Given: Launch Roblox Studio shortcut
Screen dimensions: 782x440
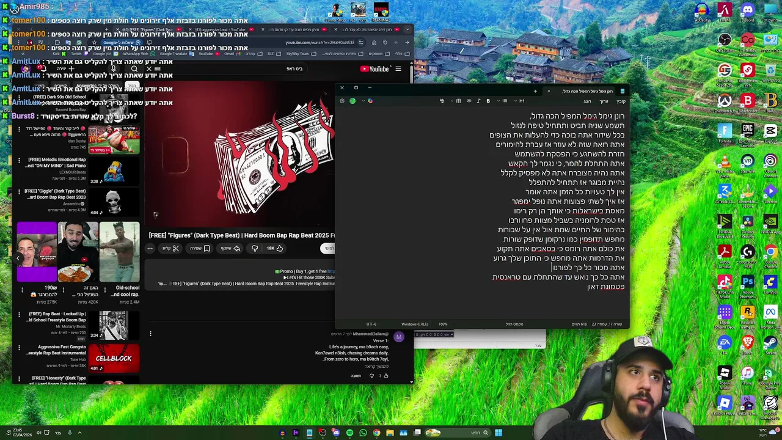Looking at the screenshot, I should click(725, 374).
